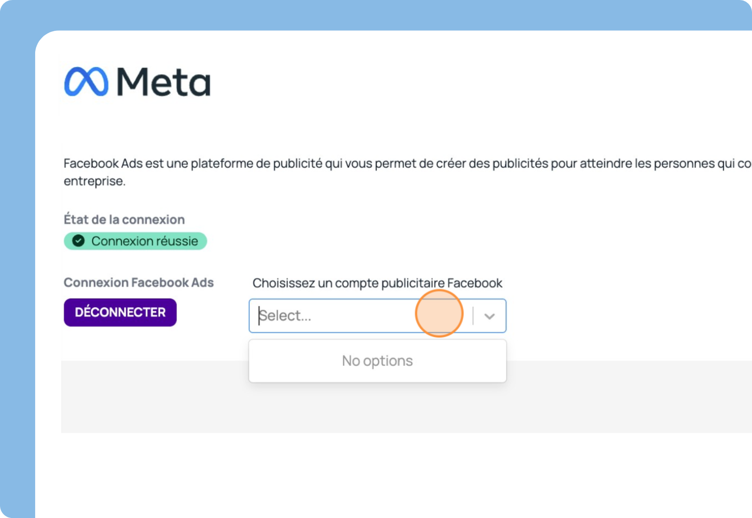Click the État de la connexion label
Screen dimensions: 752x518
tap(124, 220)
